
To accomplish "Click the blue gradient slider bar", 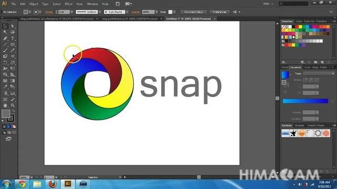I will (x=305, y=101).
